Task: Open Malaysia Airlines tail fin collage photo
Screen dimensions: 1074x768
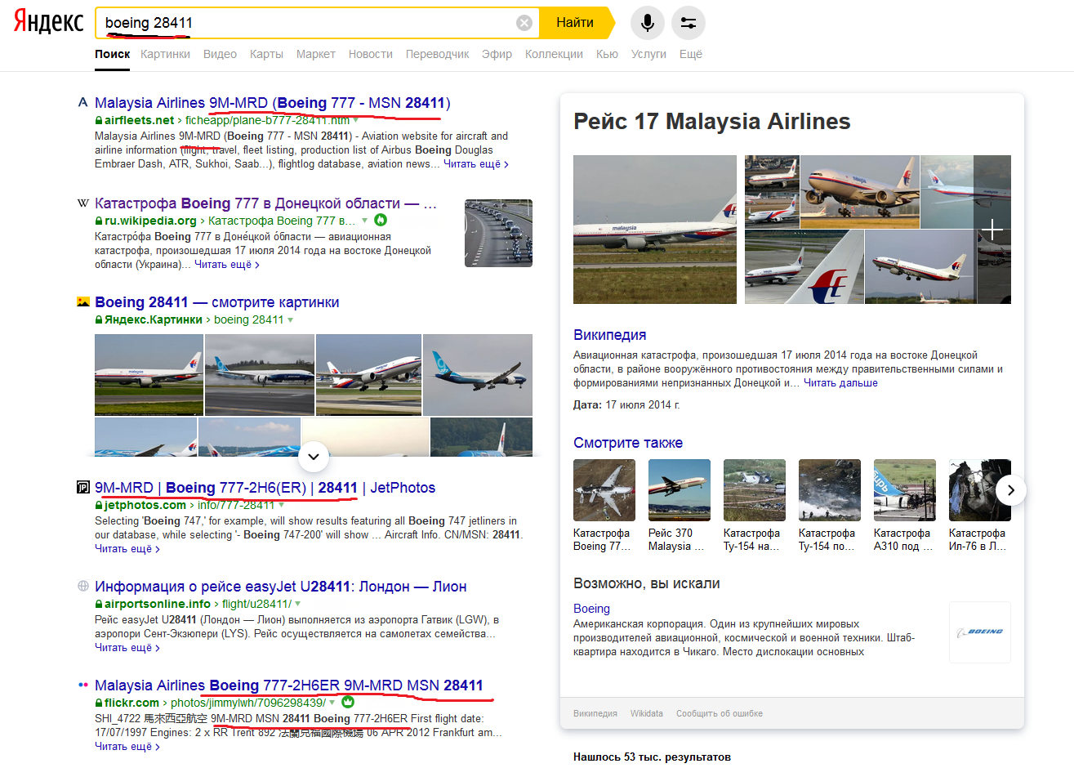Action: tap(804, 267)
